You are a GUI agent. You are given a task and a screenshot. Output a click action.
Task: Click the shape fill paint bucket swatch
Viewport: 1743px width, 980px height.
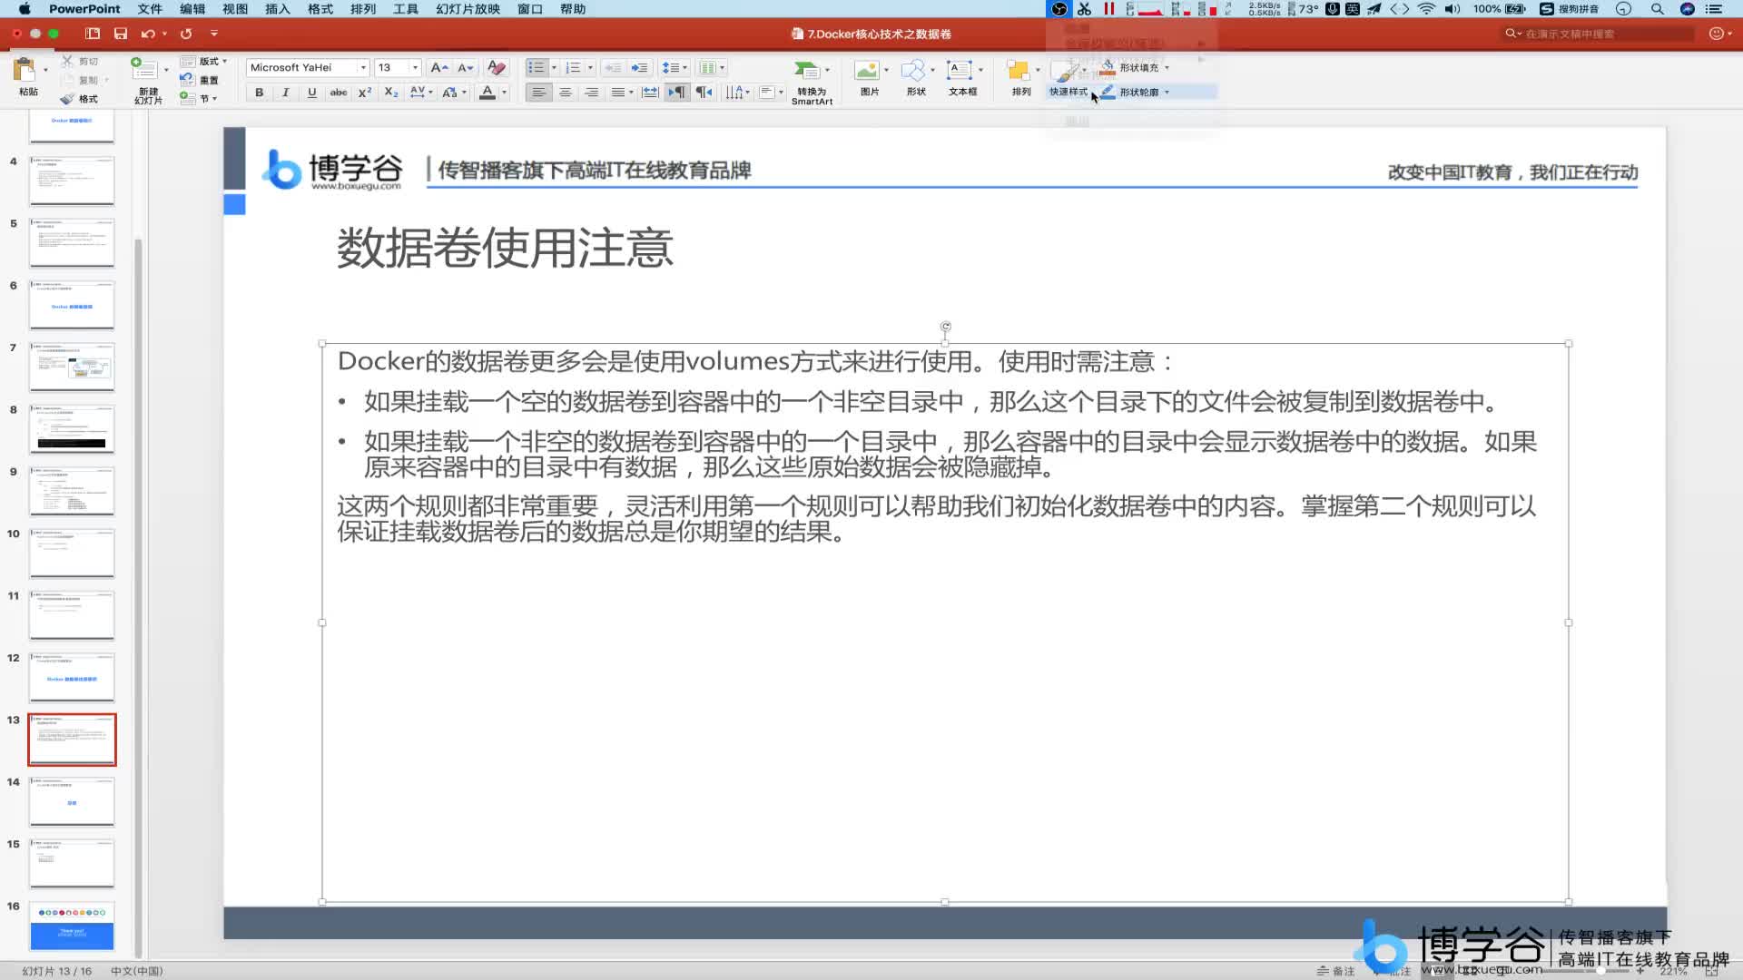(1108, 67)
